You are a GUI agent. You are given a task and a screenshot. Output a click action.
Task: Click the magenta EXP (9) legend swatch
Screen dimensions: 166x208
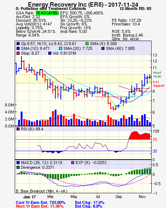tap(73, 163)
